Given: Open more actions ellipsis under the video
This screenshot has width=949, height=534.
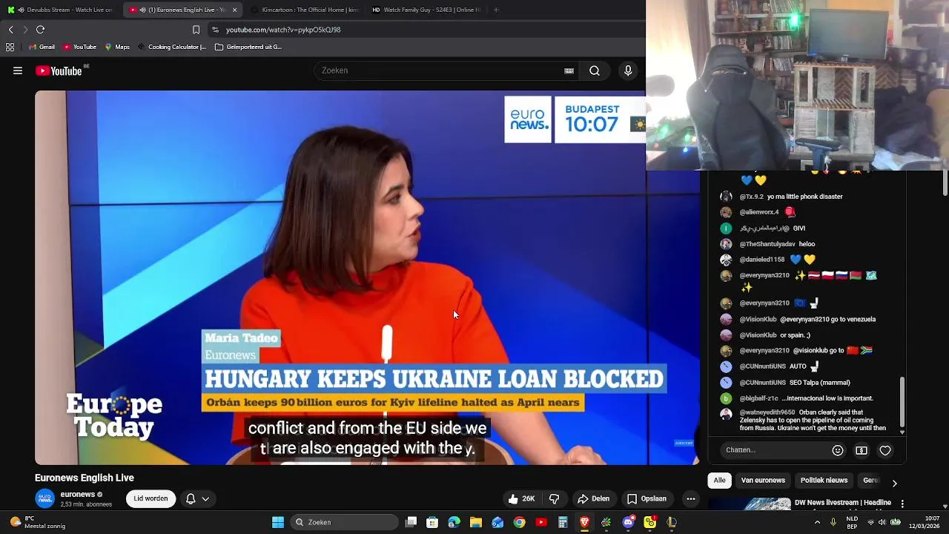Looking at the screenshot, I should pyautogui.click(x=691, y=498).
